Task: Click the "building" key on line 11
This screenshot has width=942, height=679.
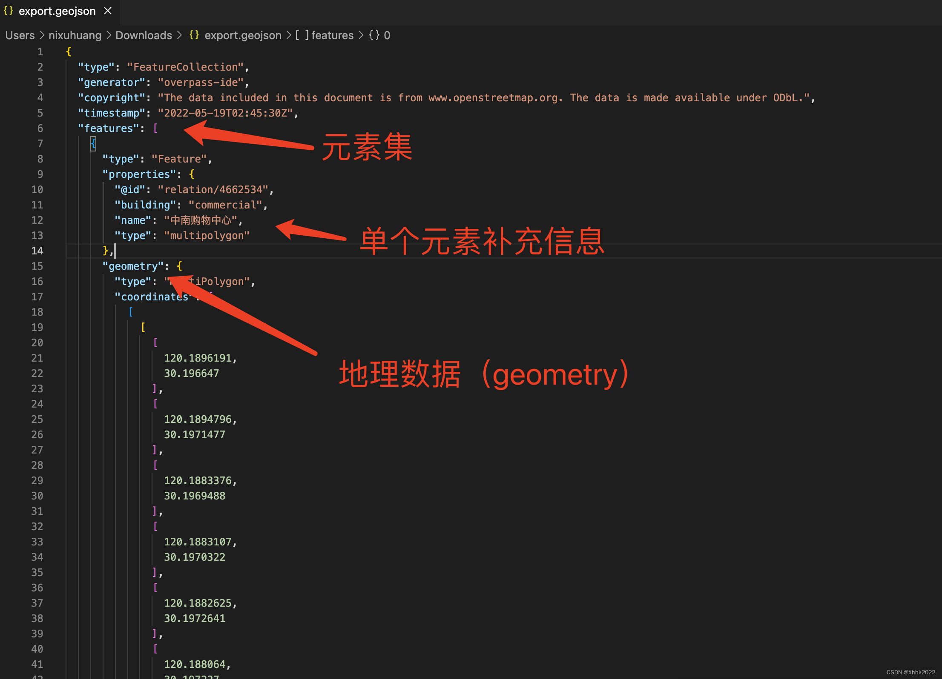Action: (145, 205)
